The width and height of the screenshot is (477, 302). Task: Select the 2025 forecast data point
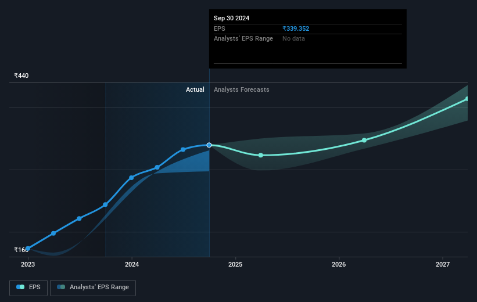pyautogui.click(x=261, y=155)
